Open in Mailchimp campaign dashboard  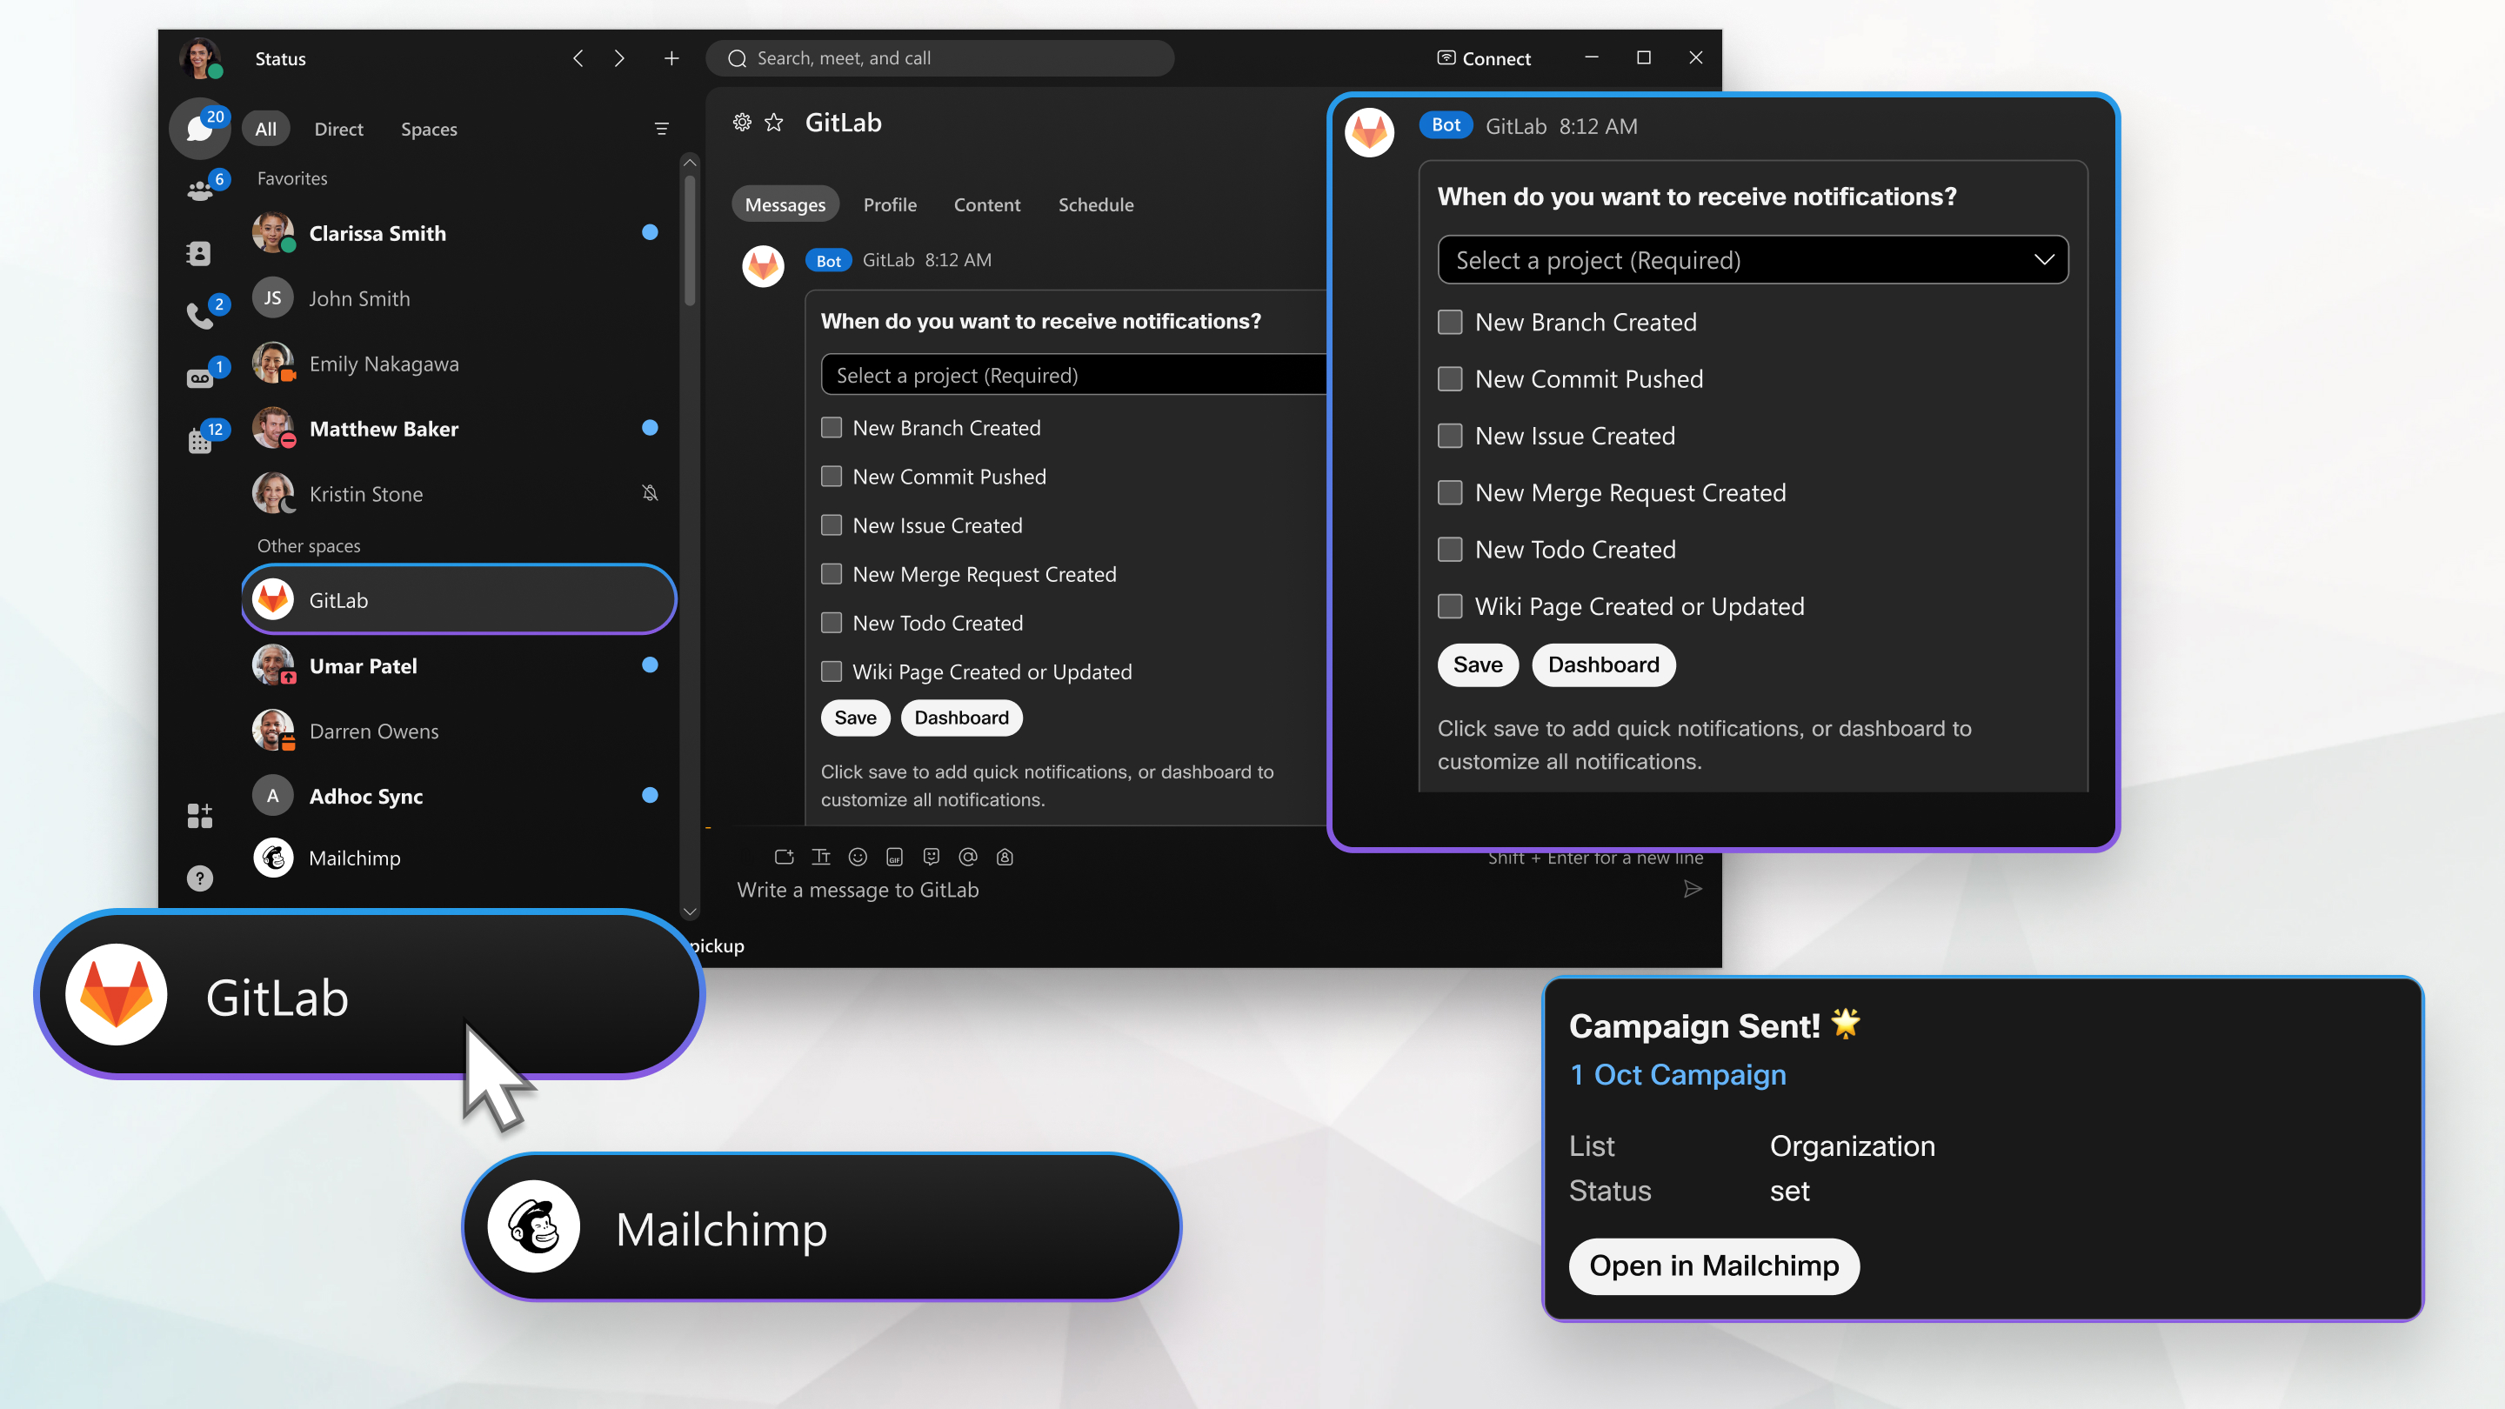(1715, 1265)
